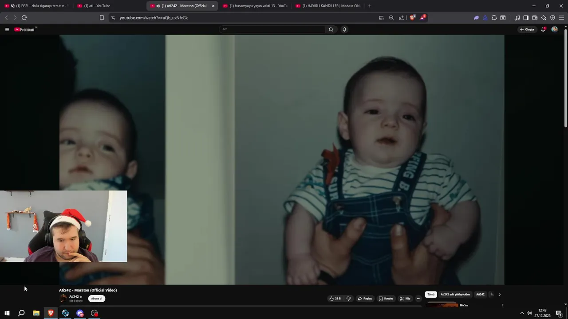Click the video player to pause
This screenshot has width=568, height=319.
click(282, 159)
